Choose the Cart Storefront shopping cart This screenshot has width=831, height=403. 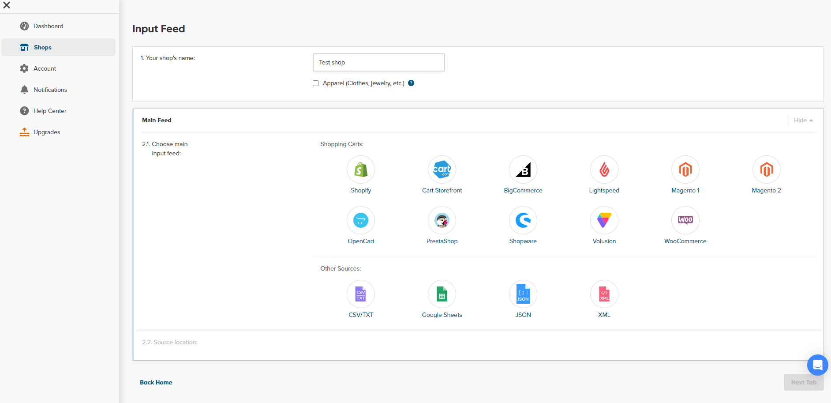[442, 169]
